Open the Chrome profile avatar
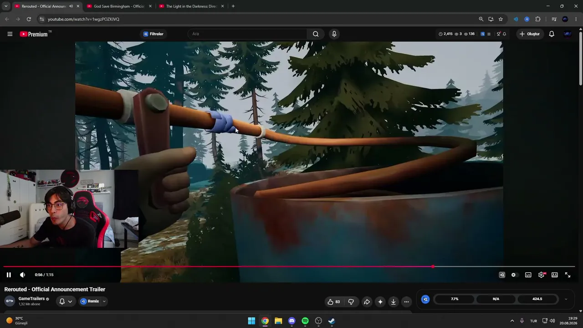This screenshot has height=328, width=583. click(565, 19)
